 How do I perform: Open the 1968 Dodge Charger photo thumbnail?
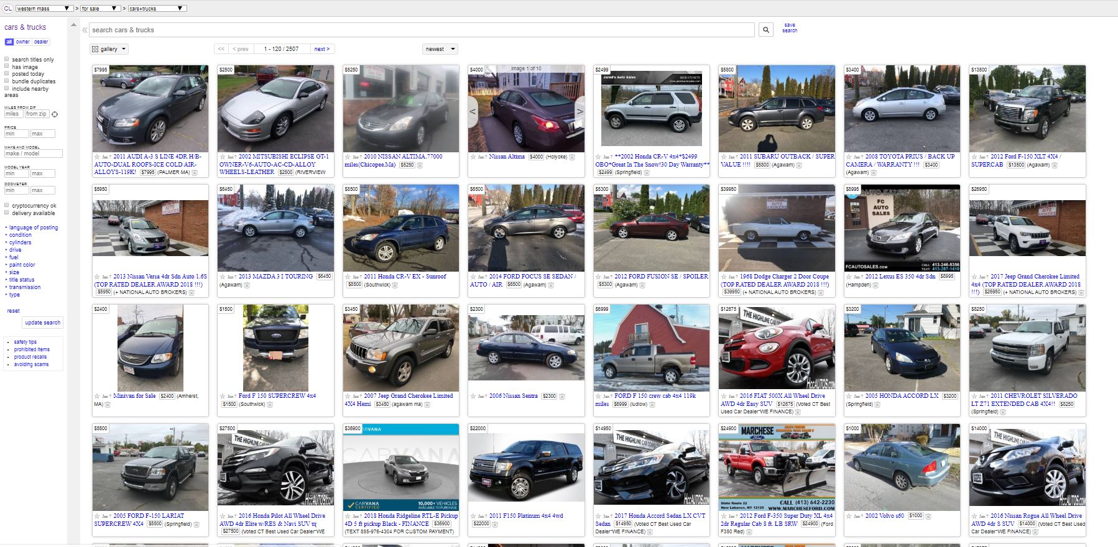tap(777, 228)
